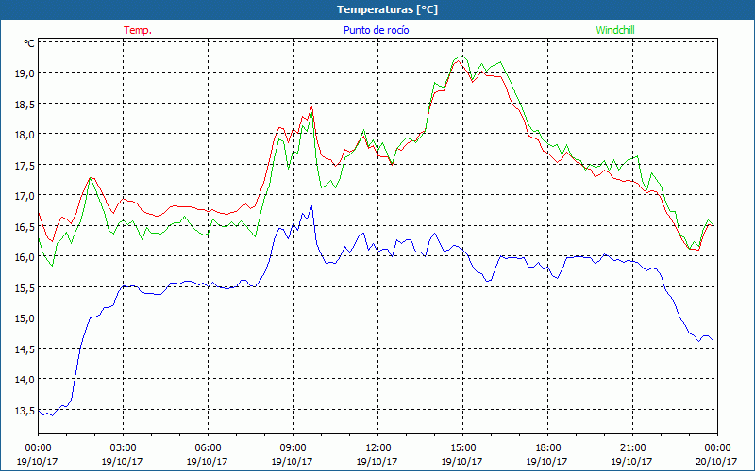The height and width of the screenshot is (471, 755).
Task: Click the 17,0 y-axis value
Action: 25,196
